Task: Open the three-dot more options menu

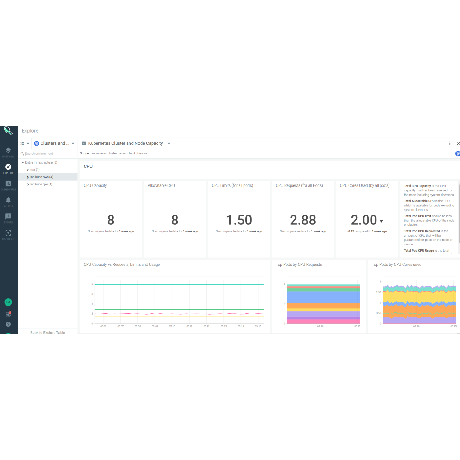Action: (x=450, y=143)
